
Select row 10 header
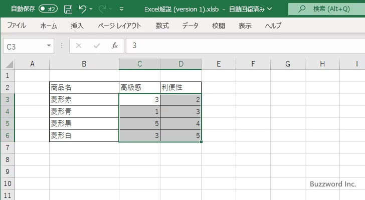coord(8,183)
